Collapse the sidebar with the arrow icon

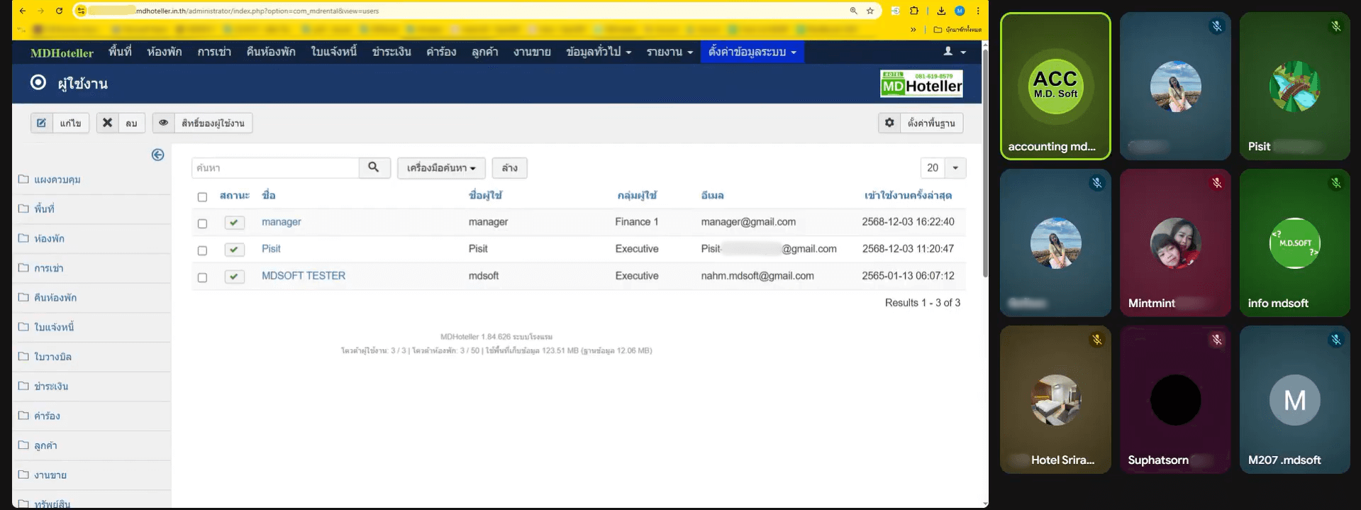(157, 155)
